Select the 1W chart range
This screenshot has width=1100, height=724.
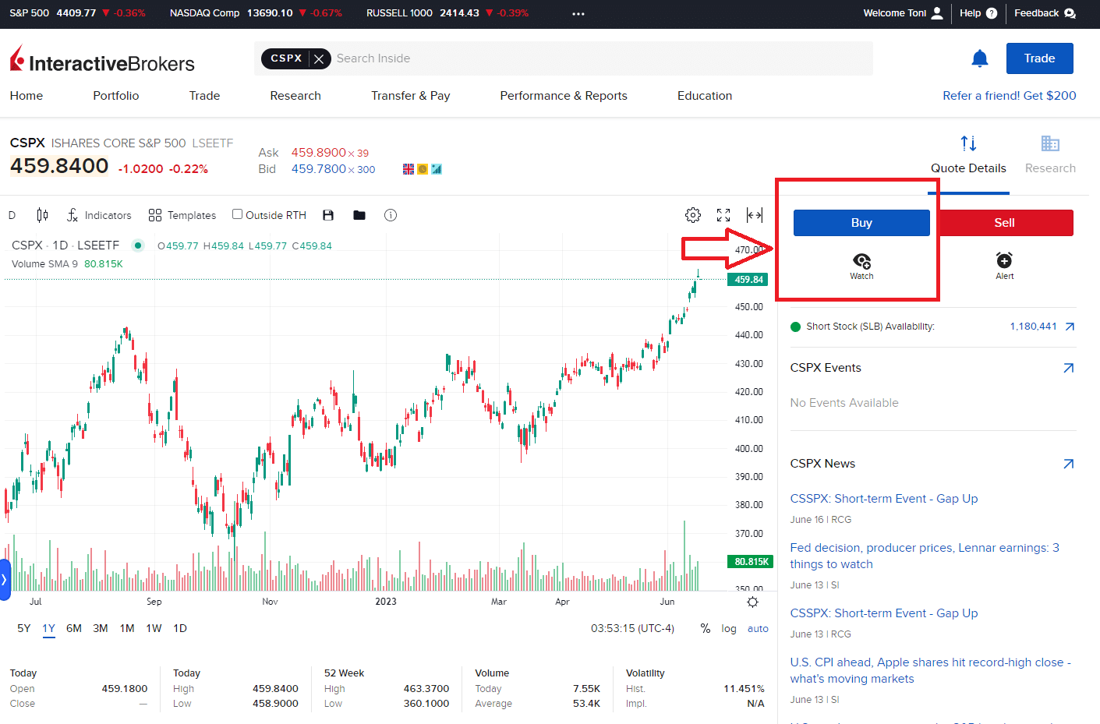tap(154, 628)
